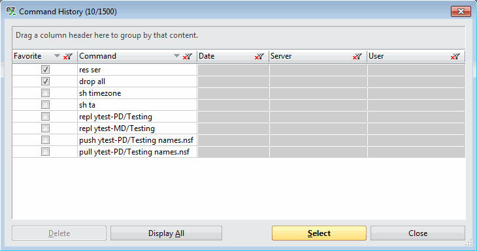
Task: Open the Favorite column dropdown arrow
Action: (57, 56)
